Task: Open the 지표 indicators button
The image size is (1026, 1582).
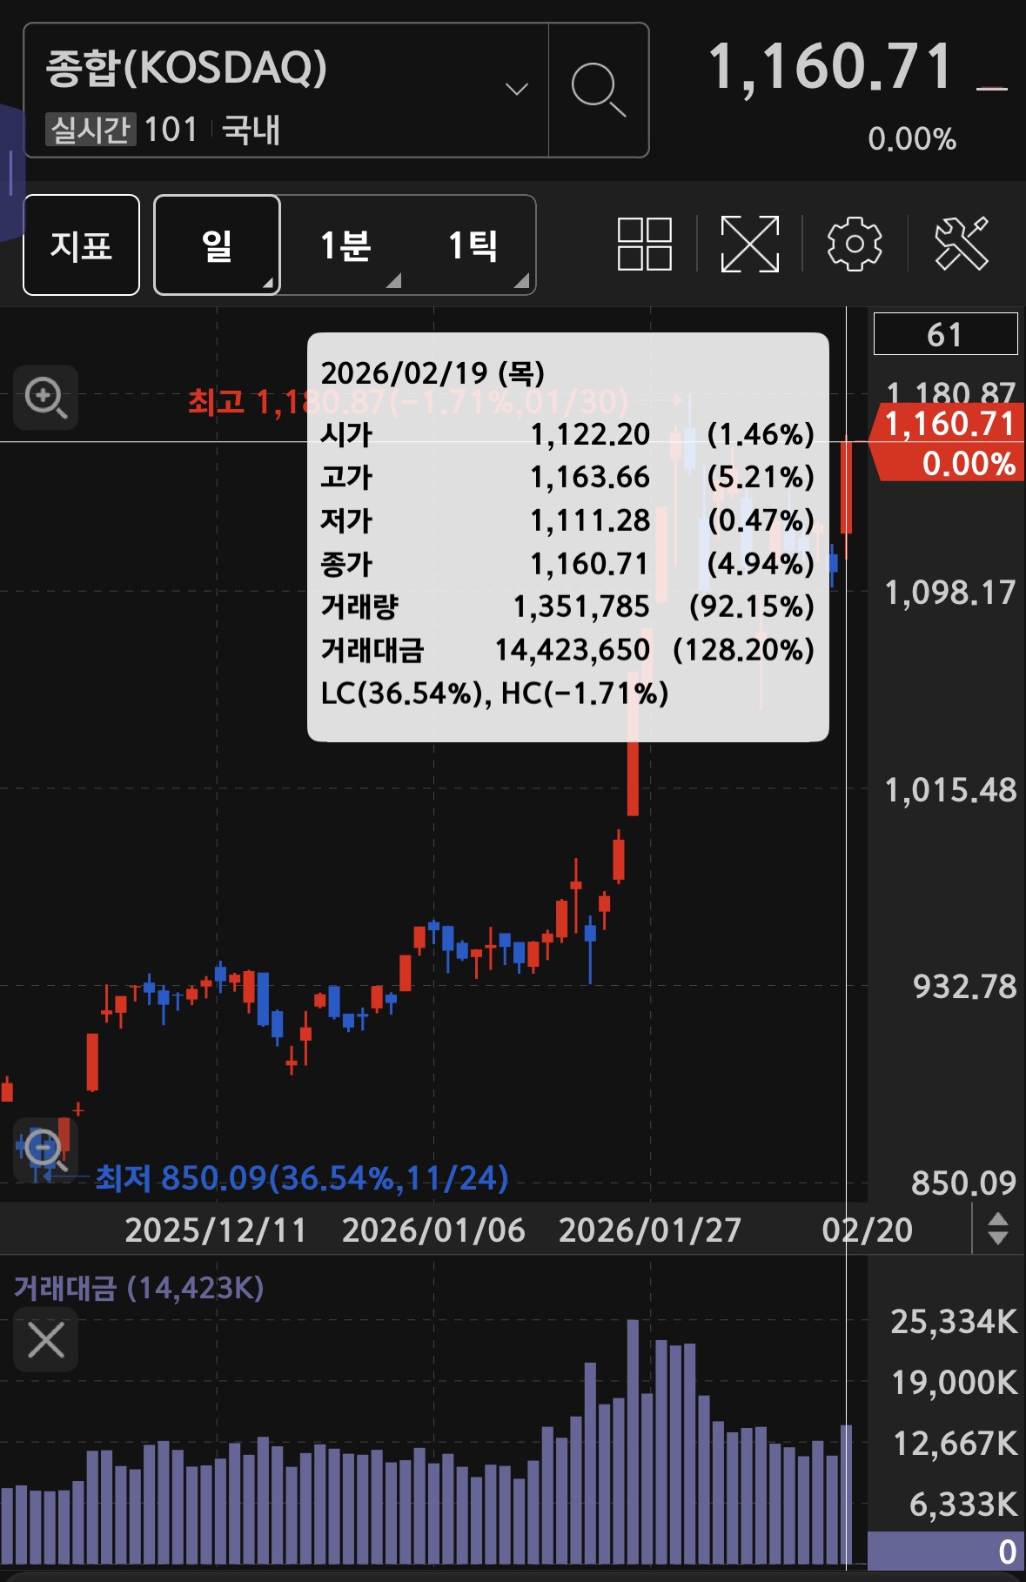Action: pos(81,245)
